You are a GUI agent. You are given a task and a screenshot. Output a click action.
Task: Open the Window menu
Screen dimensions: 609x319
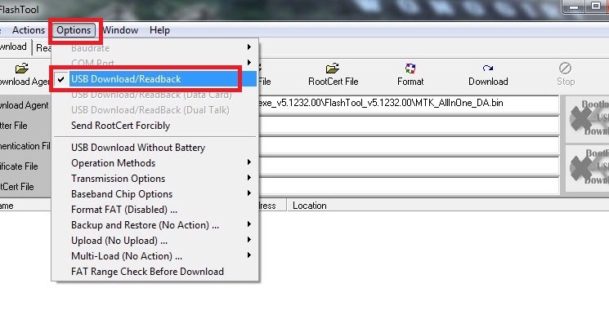pyautogui.click(x=120, y=30)
